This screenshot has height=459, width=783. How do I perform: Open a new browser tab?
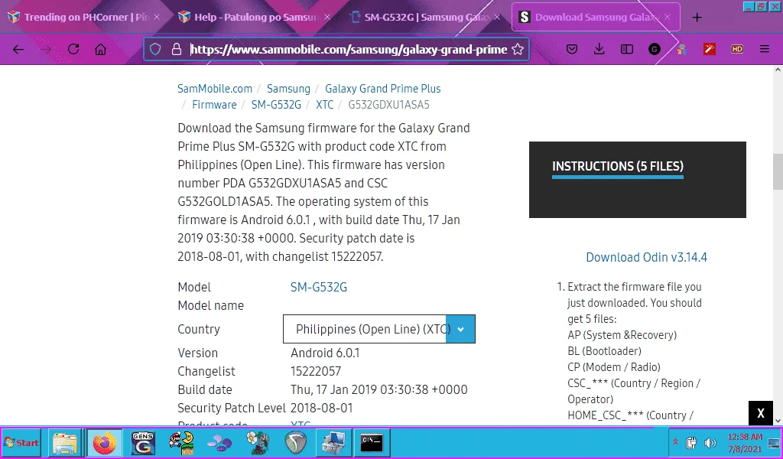tap(697, 17)
